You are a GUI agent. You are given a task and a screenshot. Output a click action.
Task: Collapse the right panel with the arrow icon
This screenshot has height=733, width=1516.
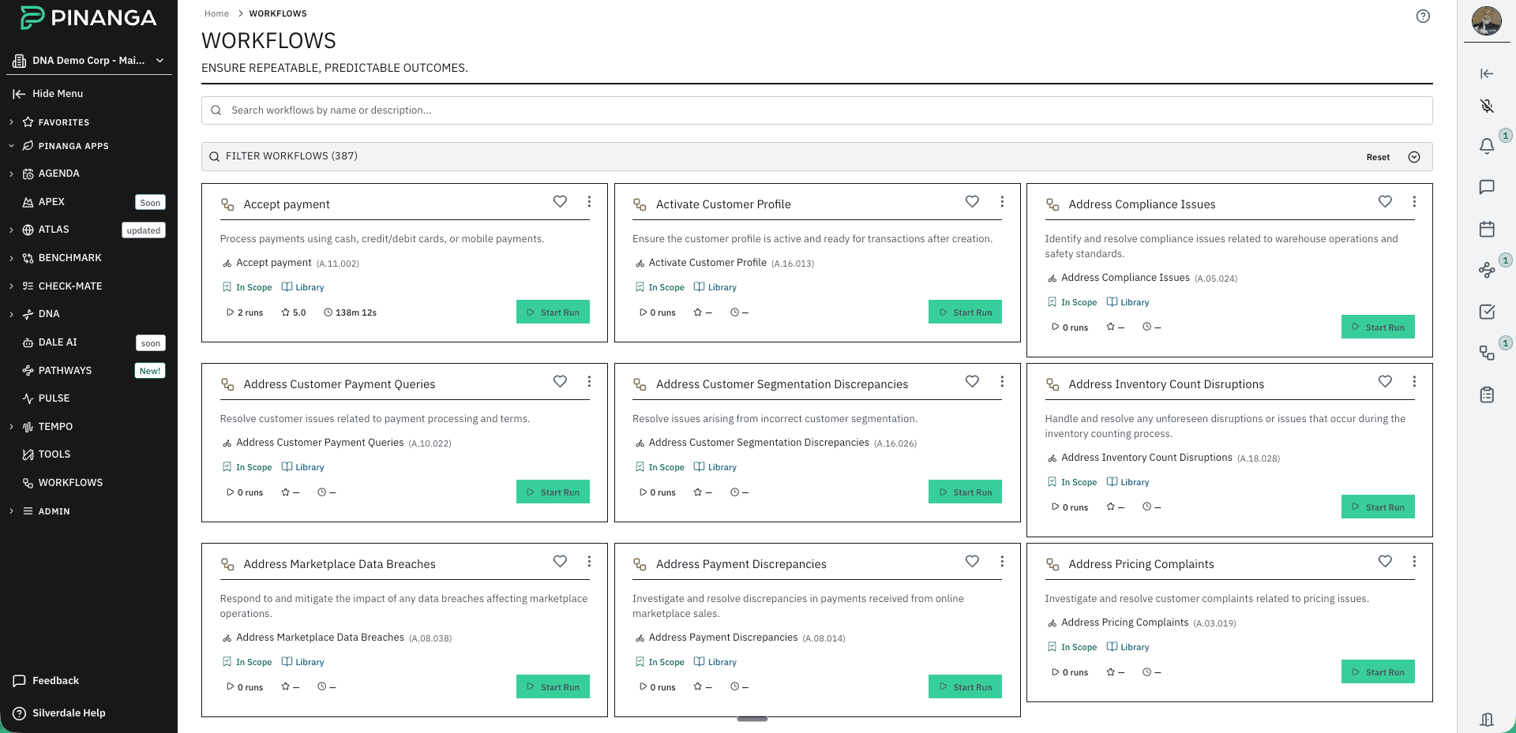coord(1487,73)
